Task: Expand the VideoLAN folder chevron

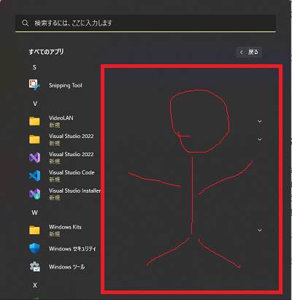Action: coord(260,121)
